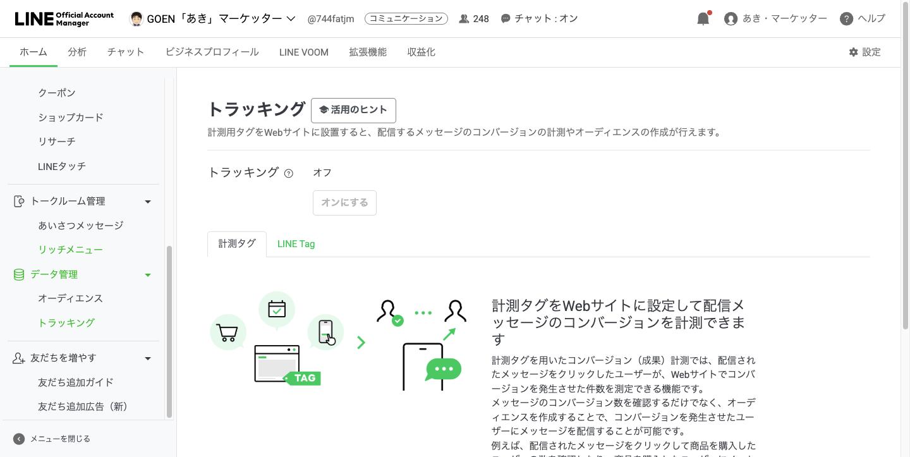
Task: Select the 計測タグ tab
Action: coord(237,244)
